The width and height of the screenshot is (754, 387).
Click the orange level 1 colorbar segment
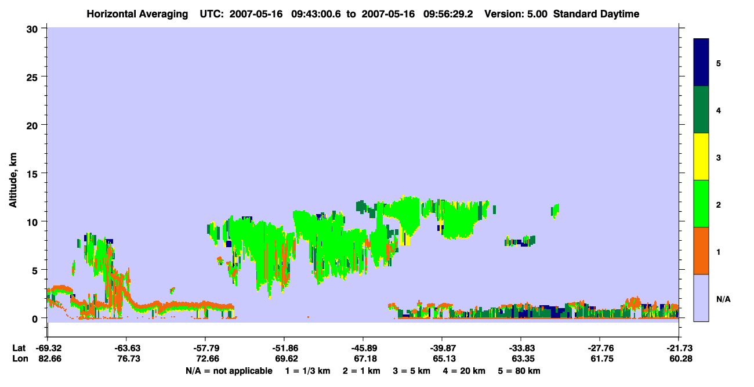point(701,251)
